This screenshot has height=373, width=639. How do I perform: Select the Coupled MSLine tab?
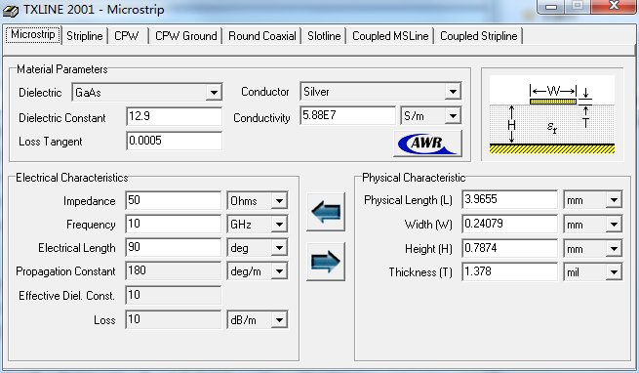point(390,36)
